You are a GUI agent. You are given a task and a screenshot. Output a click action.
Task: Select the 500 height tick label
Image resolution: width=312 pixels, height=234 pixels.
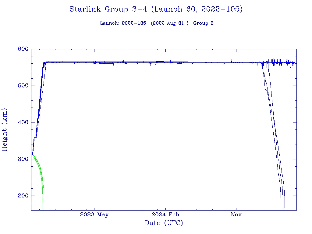(x=23, y=86)
